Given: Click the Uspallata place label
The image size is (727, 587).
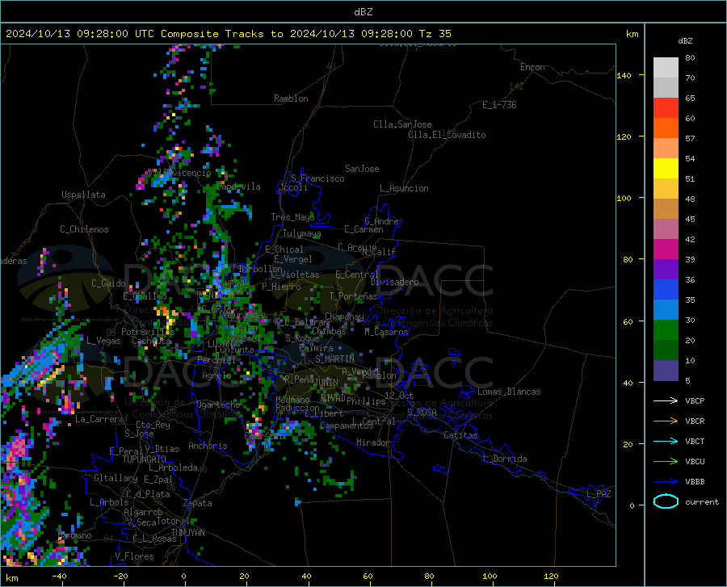Looking at the screenshot, I should (83, 195).
